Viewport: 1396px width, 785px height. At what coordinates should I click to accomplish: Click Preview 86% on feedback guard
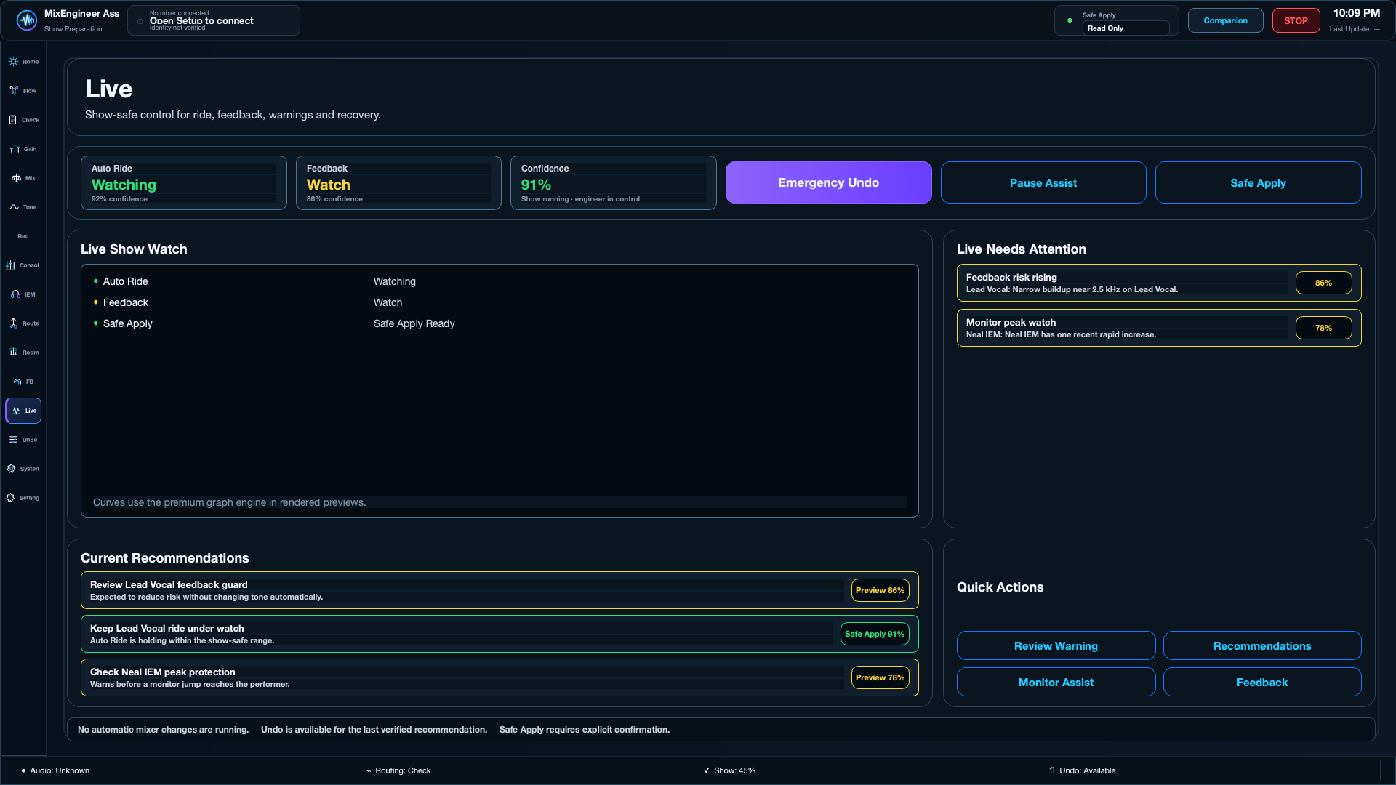click(880, 590)
